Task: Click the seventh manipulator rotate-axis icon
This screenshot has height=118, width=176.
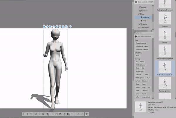Action: point(63,27)
